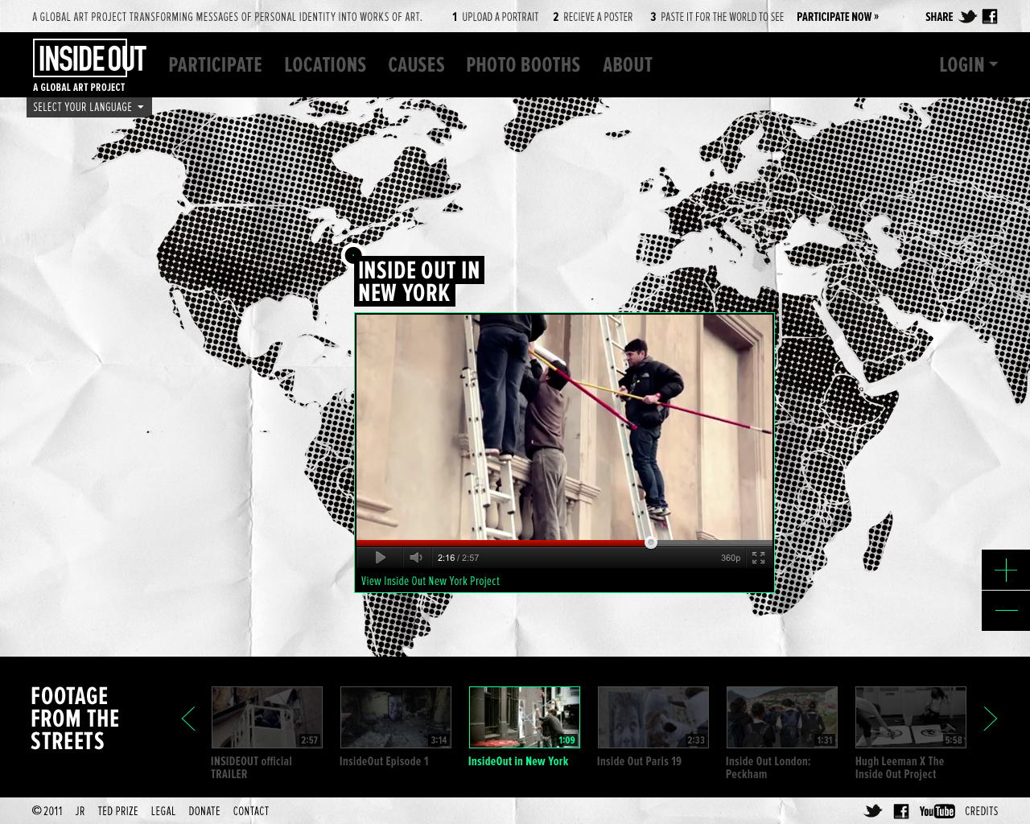1030x824 pixels.
Task: Open the TED Prize footer link
Action: (117, 811)
